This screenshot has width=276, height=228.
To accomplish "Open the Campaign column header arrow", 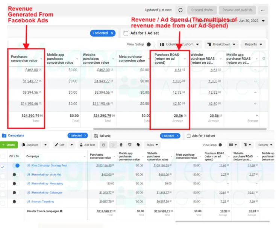I will [x=85, y=156].
